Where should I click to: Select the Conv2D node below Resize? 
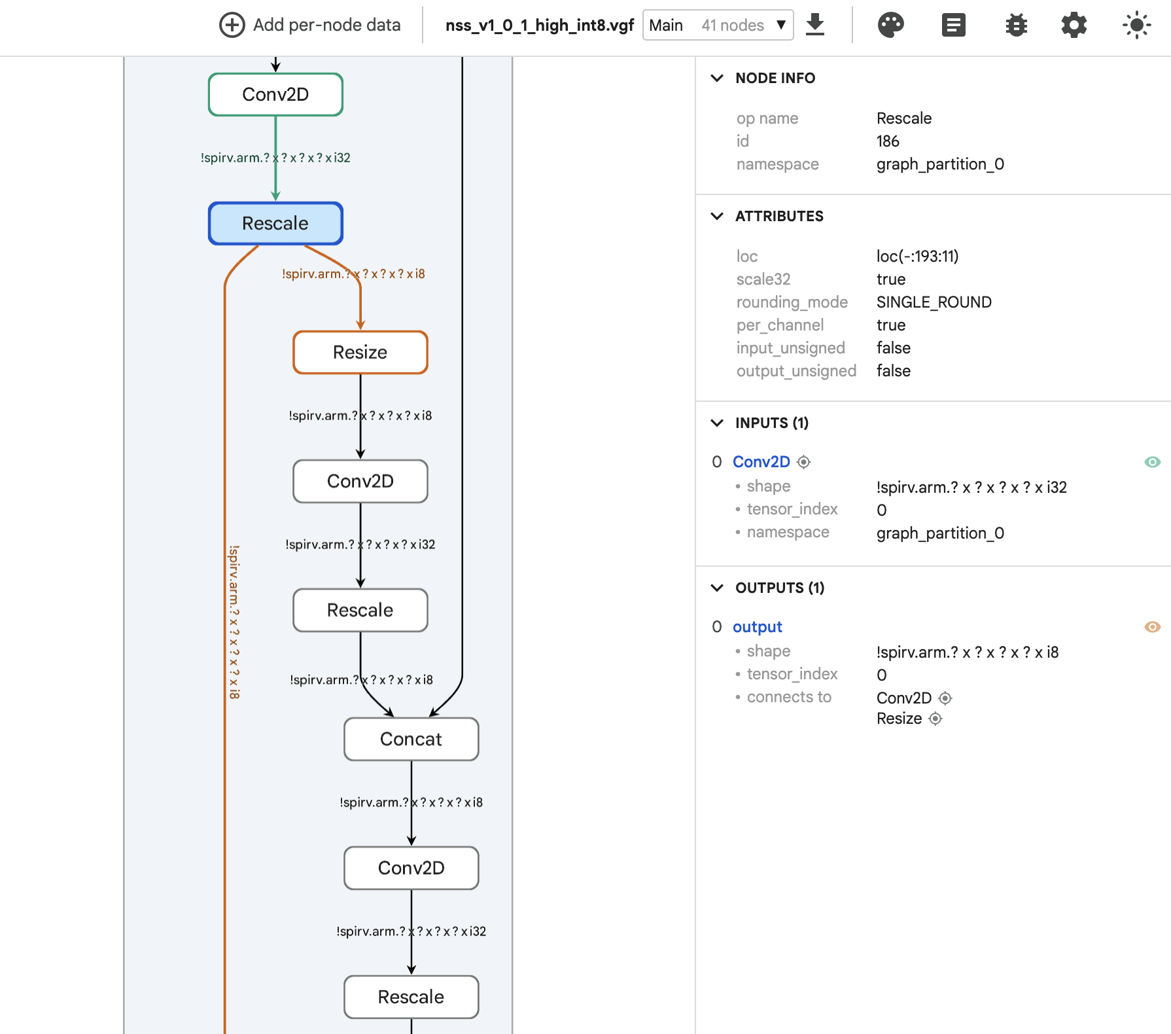click(x=360, y=482)
